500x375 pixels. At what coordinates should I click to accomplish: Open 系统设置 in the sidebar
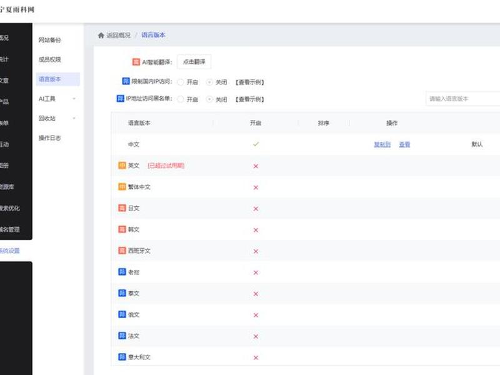pos(9,251)
